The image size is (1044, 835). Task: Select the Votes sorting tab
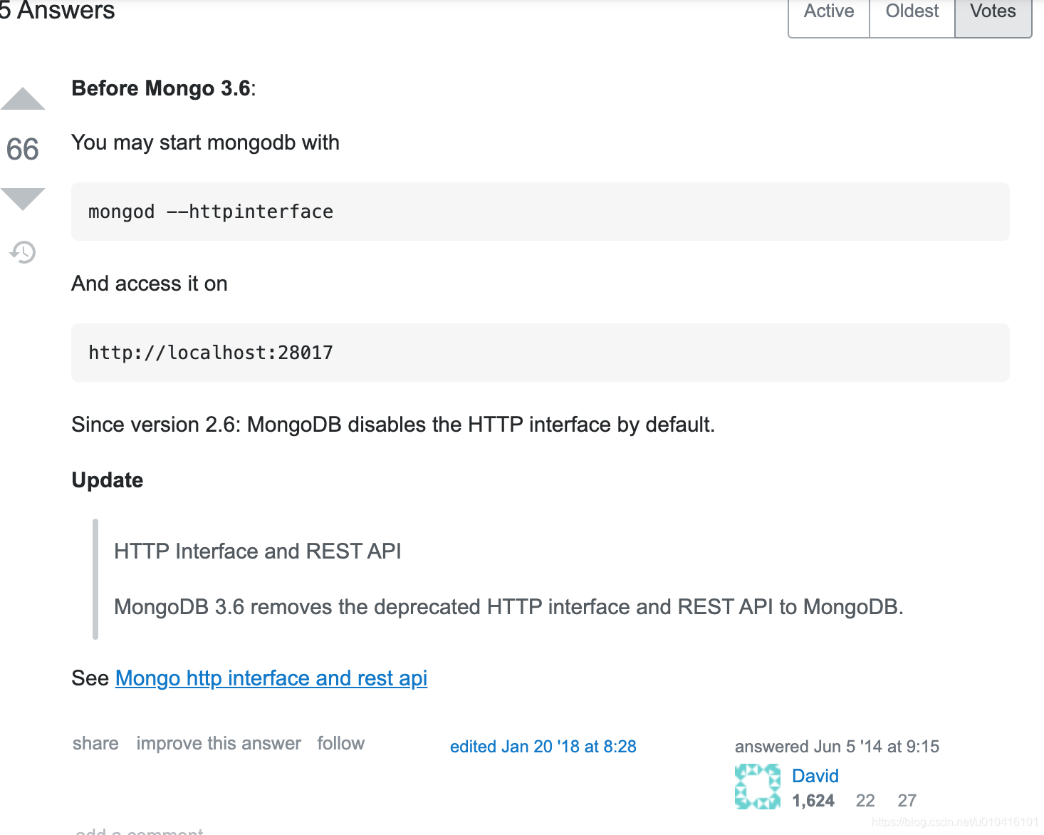pyautogui.click(x=992, y=11)
